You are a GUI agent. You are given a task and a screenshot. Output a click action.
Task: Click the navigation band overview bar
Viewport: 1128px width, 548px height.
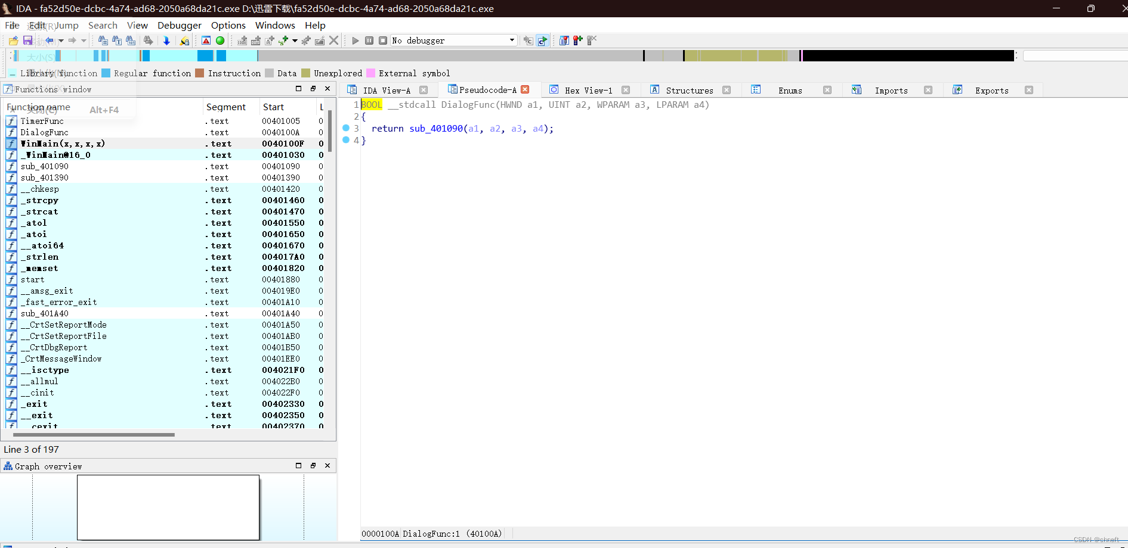tap(513, 55)
